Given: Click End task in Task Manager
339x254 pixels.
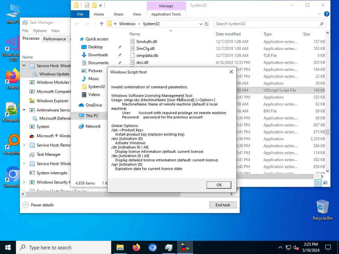Looking at the screenshot, I should 223,205.
